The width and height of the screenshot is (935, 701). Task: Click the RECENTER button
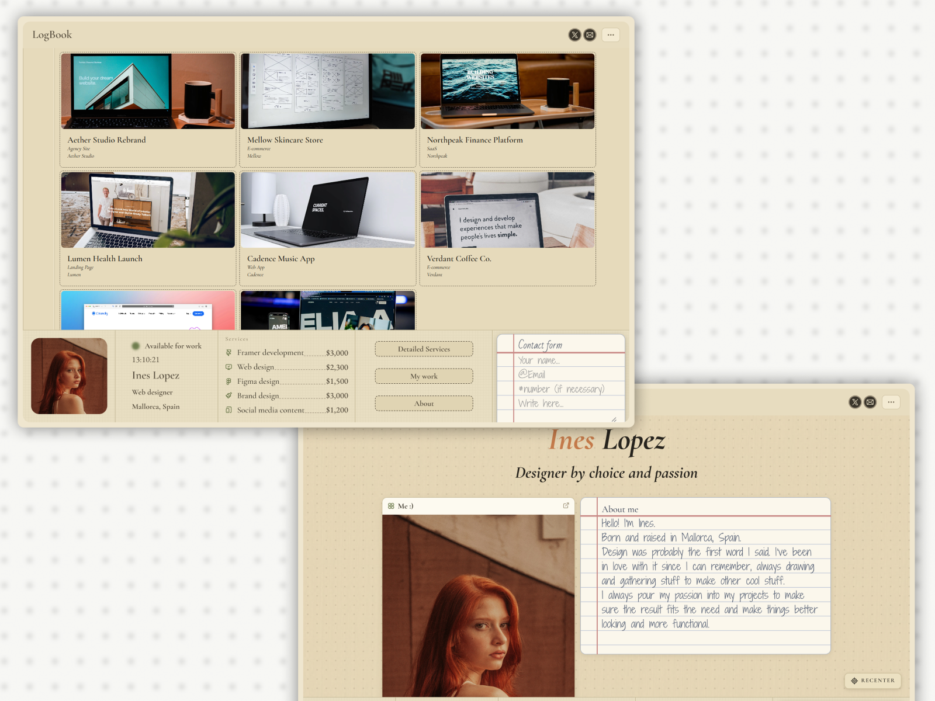coord(873,681)
